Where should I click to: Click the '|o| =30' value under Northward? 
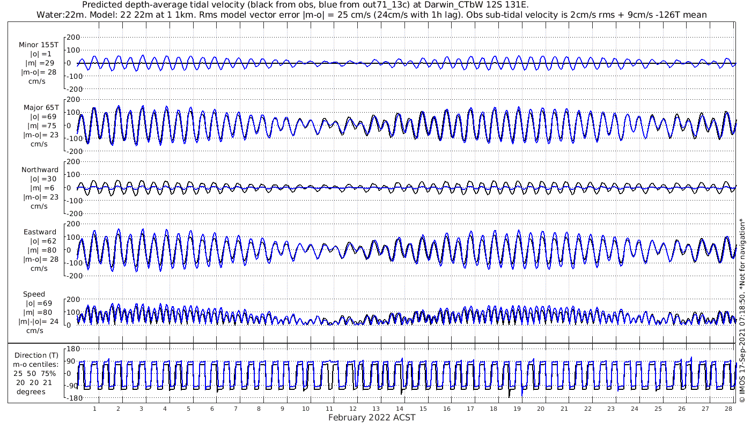pos(42,179)
